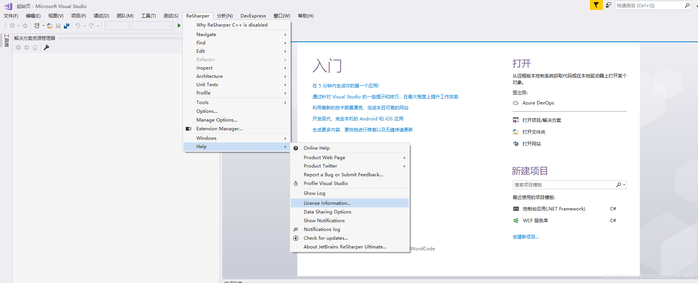Open the template search dropdown arrow
698x283 pixels.
point(624,185)
